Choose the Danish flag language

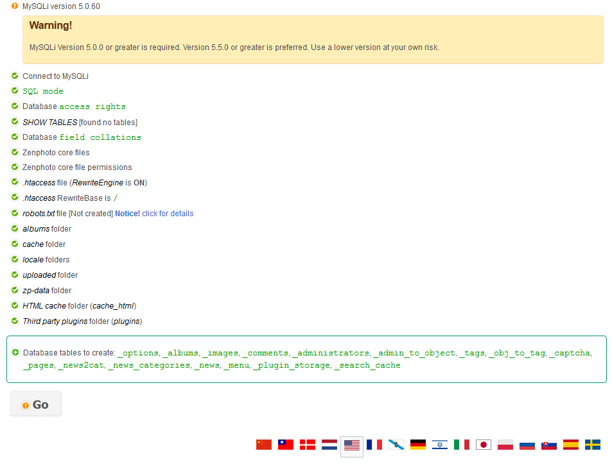(x=308, y=445)
